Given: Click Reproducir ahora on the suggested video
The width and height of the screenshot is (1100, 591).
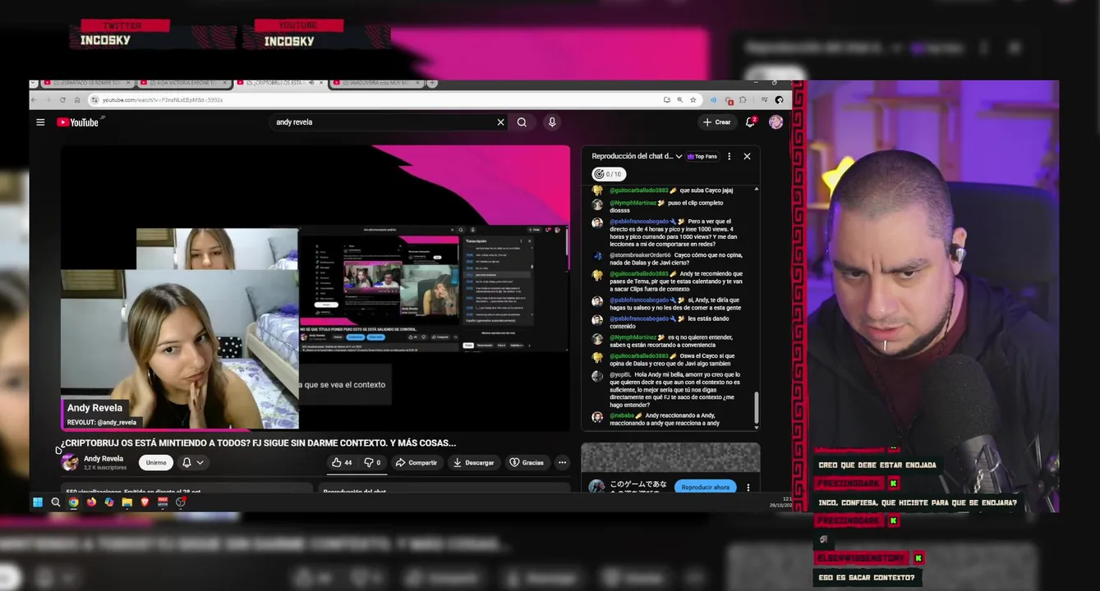Looking at the screenshot, I should 705,487.
